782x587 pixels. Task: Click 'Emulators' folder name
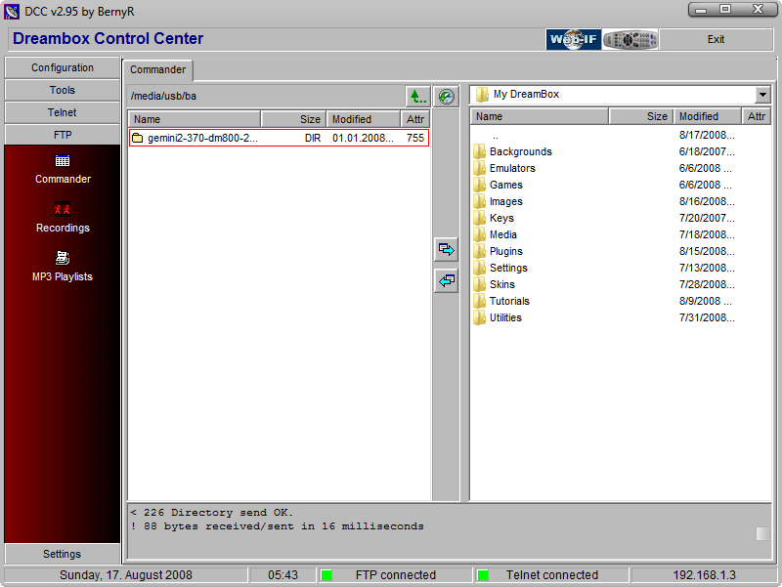pyautogui.click(x=512, y=168)
